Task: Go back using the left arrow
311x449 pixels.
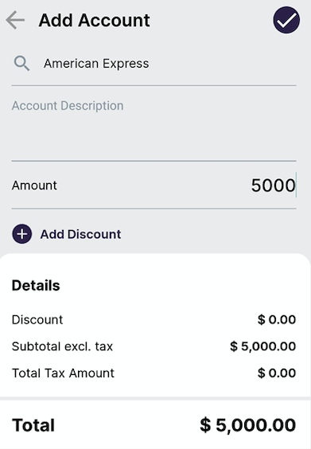Action: point(15,21)
